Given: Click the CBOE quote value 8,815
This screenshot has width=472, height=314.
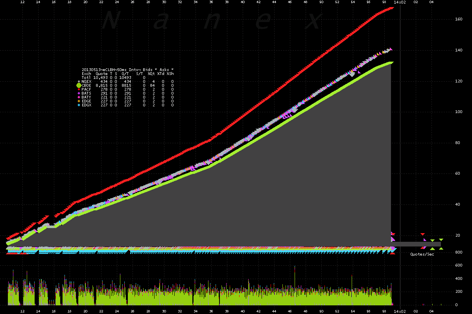Looking at the screenshot, I should 102,85.
